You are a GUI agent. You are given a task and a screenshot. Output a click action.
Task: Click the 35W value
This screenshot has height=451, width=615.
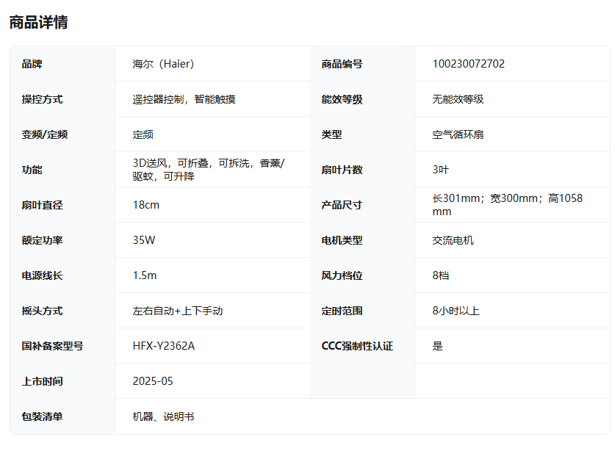click(x=144, y=240)
